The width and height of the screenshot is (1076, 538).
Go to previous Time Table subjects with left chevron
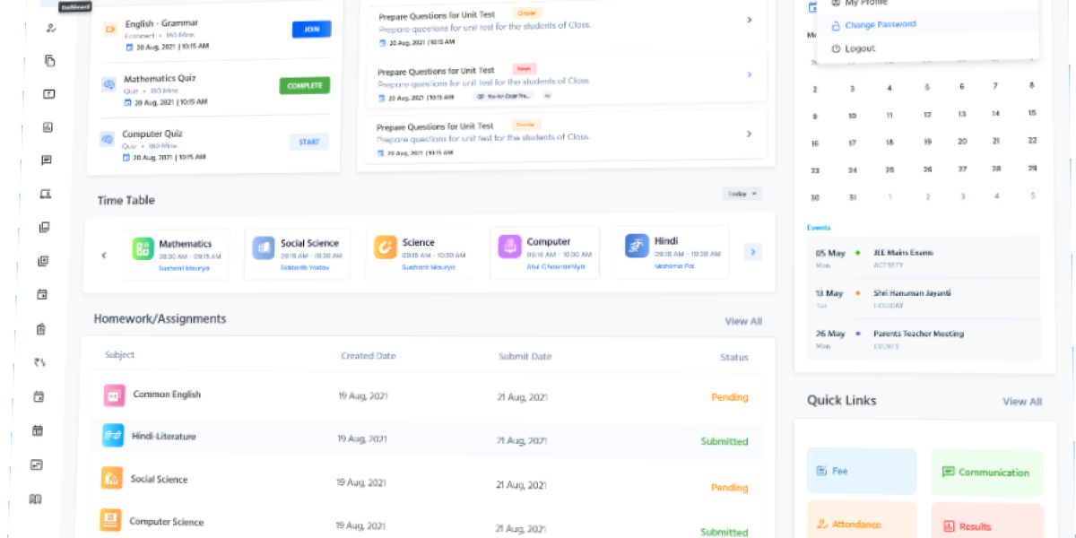coord(104,256)
